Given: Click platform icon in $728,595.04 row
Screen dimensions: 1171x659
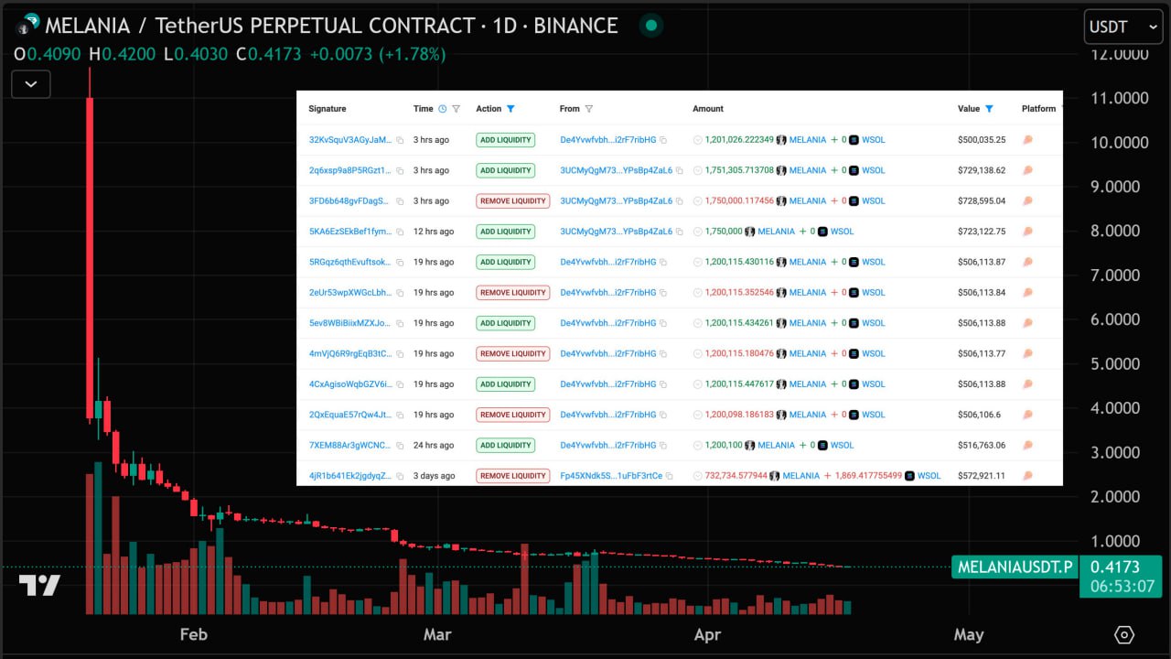Looking at the screenshot, I should 1027,201.
